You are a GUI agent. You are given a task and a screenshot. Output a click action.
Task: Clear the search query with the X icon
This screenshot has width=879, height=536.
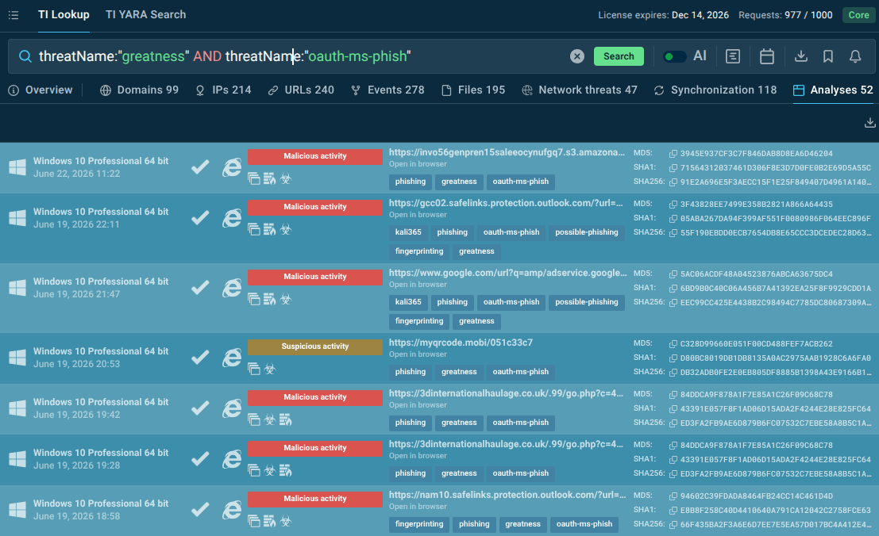point(576,56)
